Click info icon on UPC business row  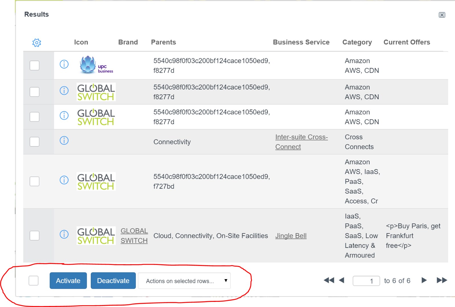click(x=64, y=64)
